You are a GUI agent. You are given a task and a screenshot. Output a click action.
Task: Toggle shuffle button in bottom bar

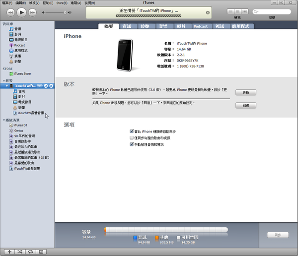pyautogui.click(x=20, y=252)
